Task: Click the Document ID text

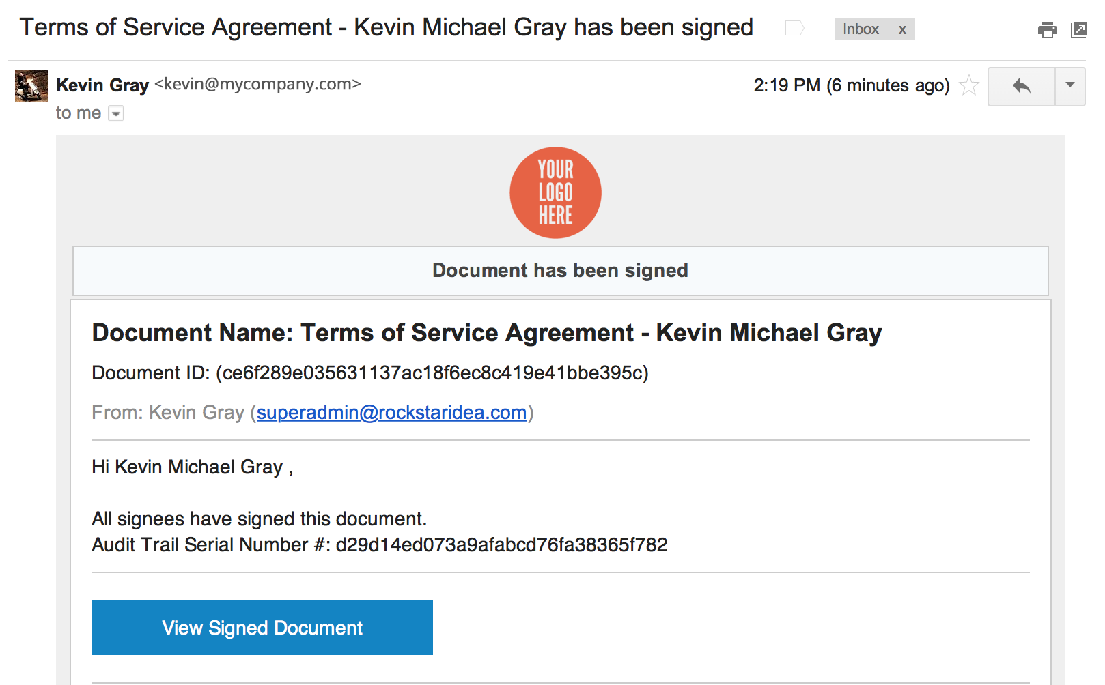Action: (369, 373)
